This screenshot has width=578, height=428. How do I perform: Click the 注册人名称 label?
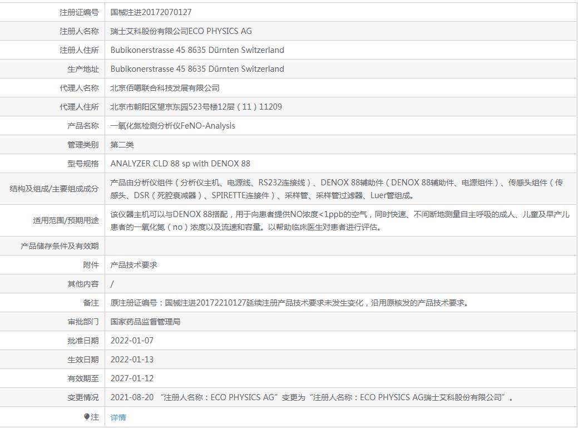tap(79, 31)
